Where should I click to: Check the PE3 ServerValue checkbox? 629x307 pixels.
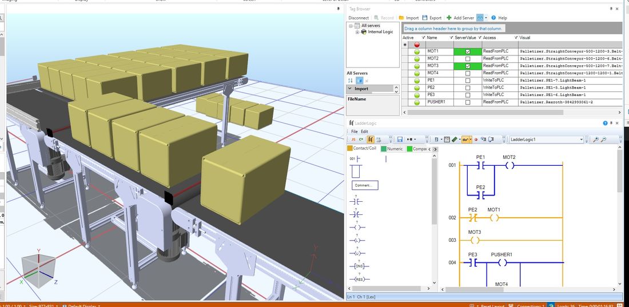click(x=468, y=95)
